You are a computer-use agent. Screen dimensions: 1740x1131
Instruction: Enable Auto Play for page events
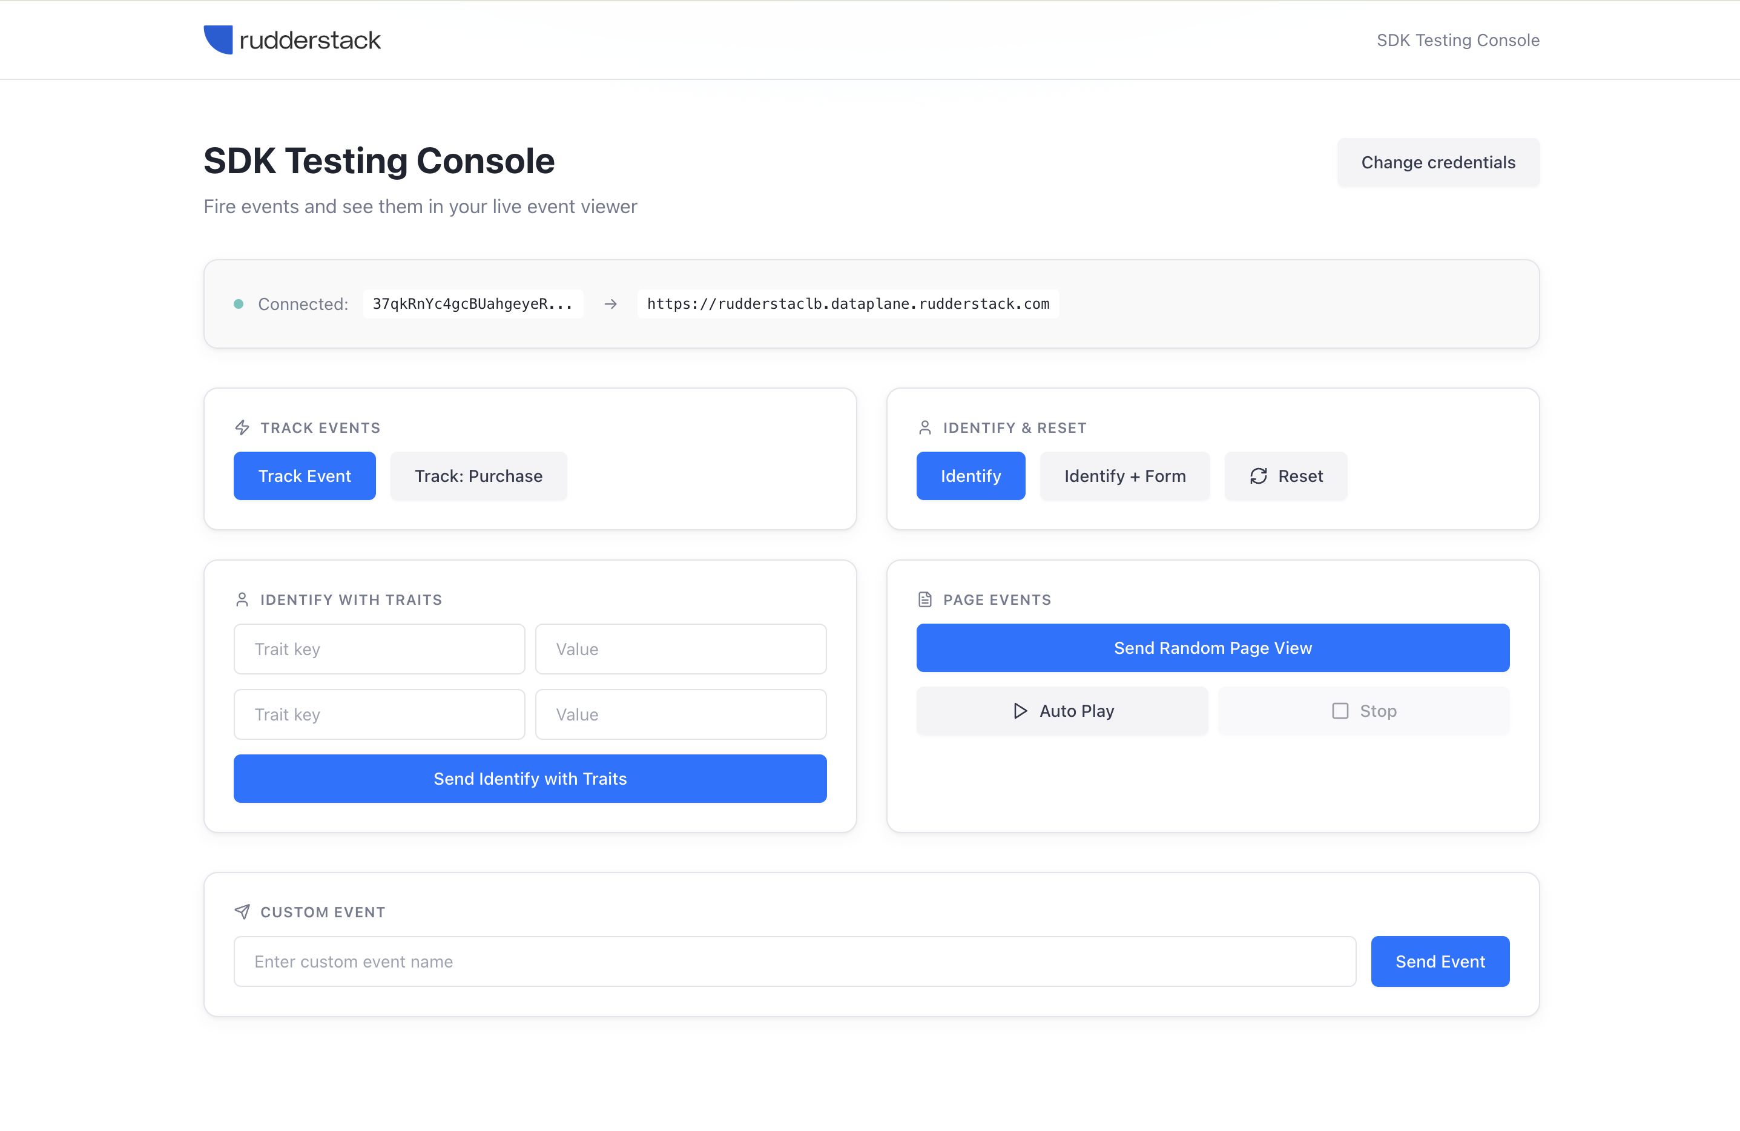click(x=1061, y=711)
